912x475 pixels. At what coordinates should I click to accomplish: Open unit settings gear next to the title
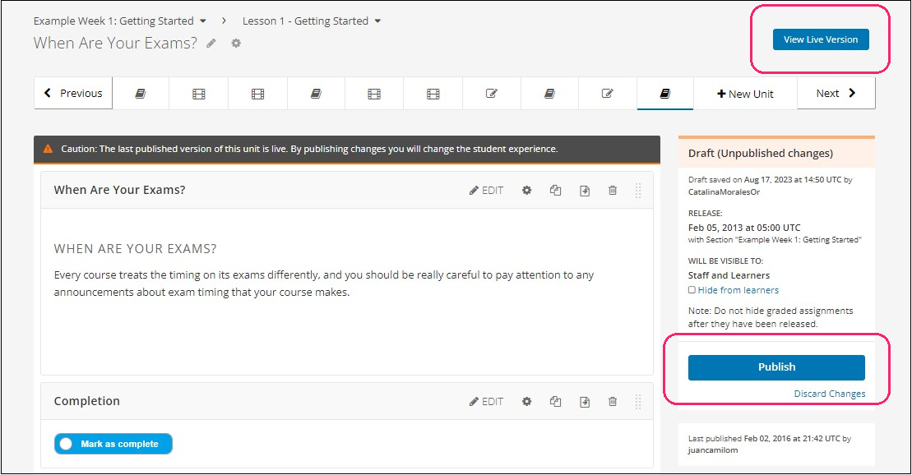coord(236,44)
